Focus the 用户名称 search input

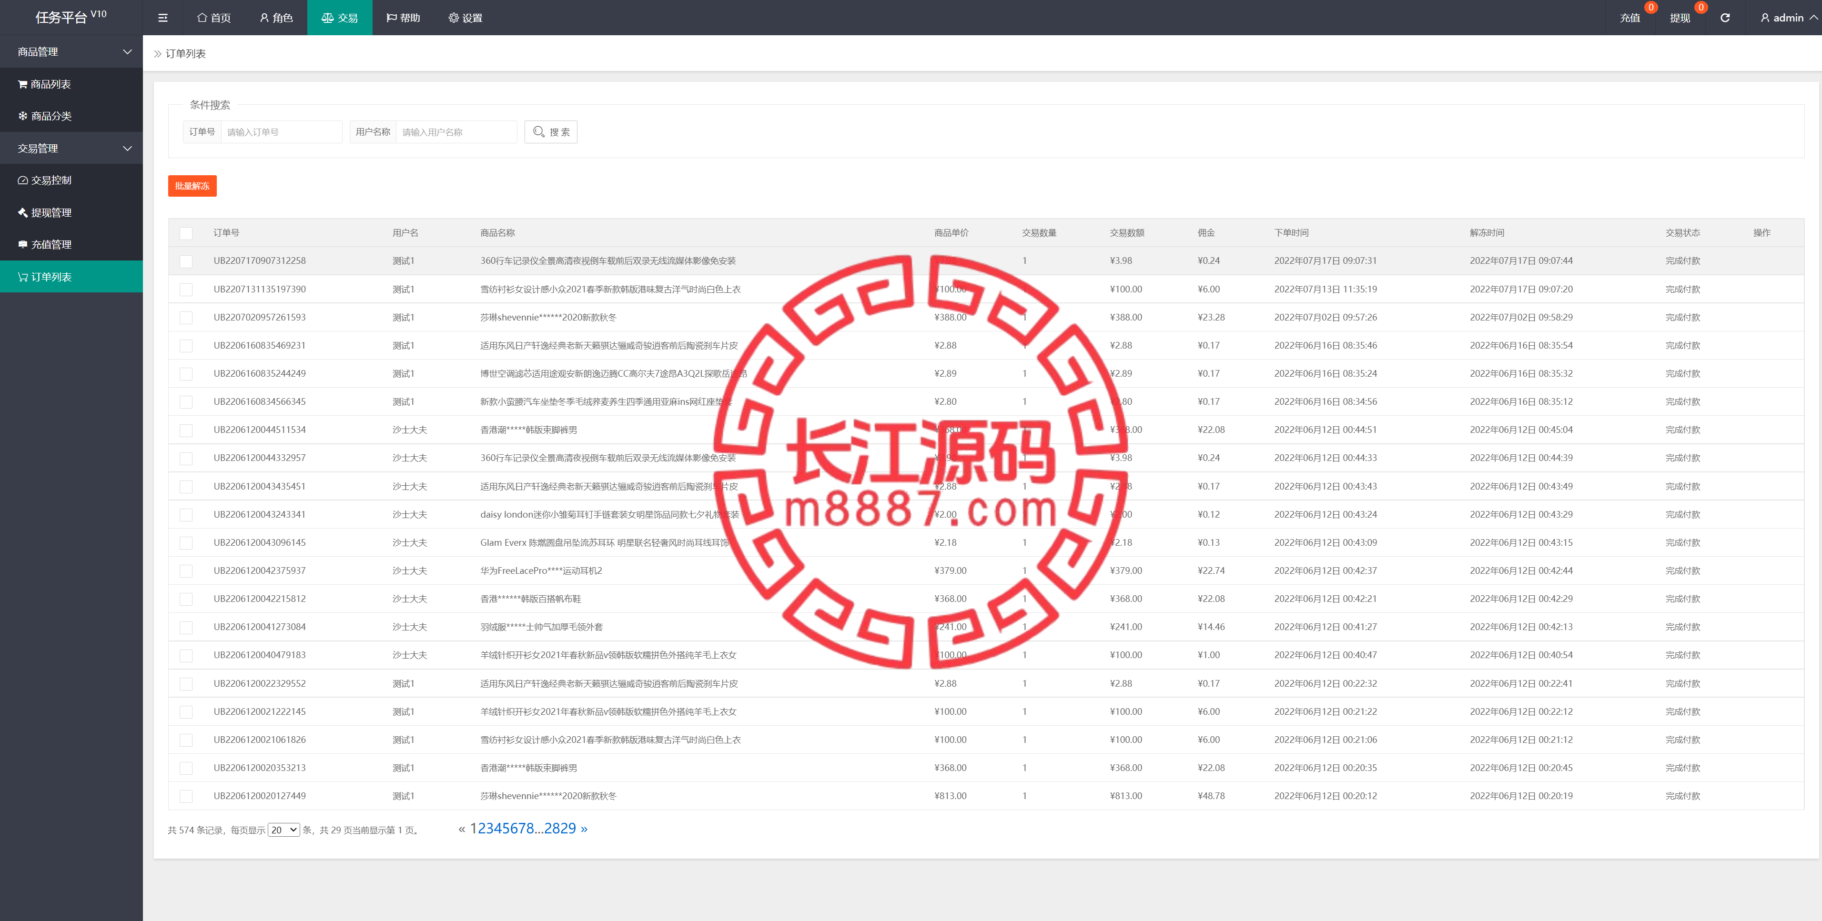(x=456, y=132)
